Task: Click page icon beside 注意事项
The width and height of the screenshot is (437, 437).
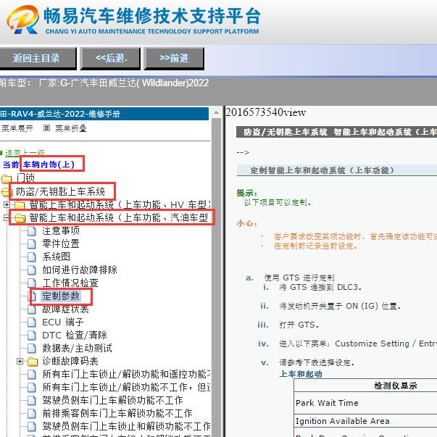Action: 32,231
